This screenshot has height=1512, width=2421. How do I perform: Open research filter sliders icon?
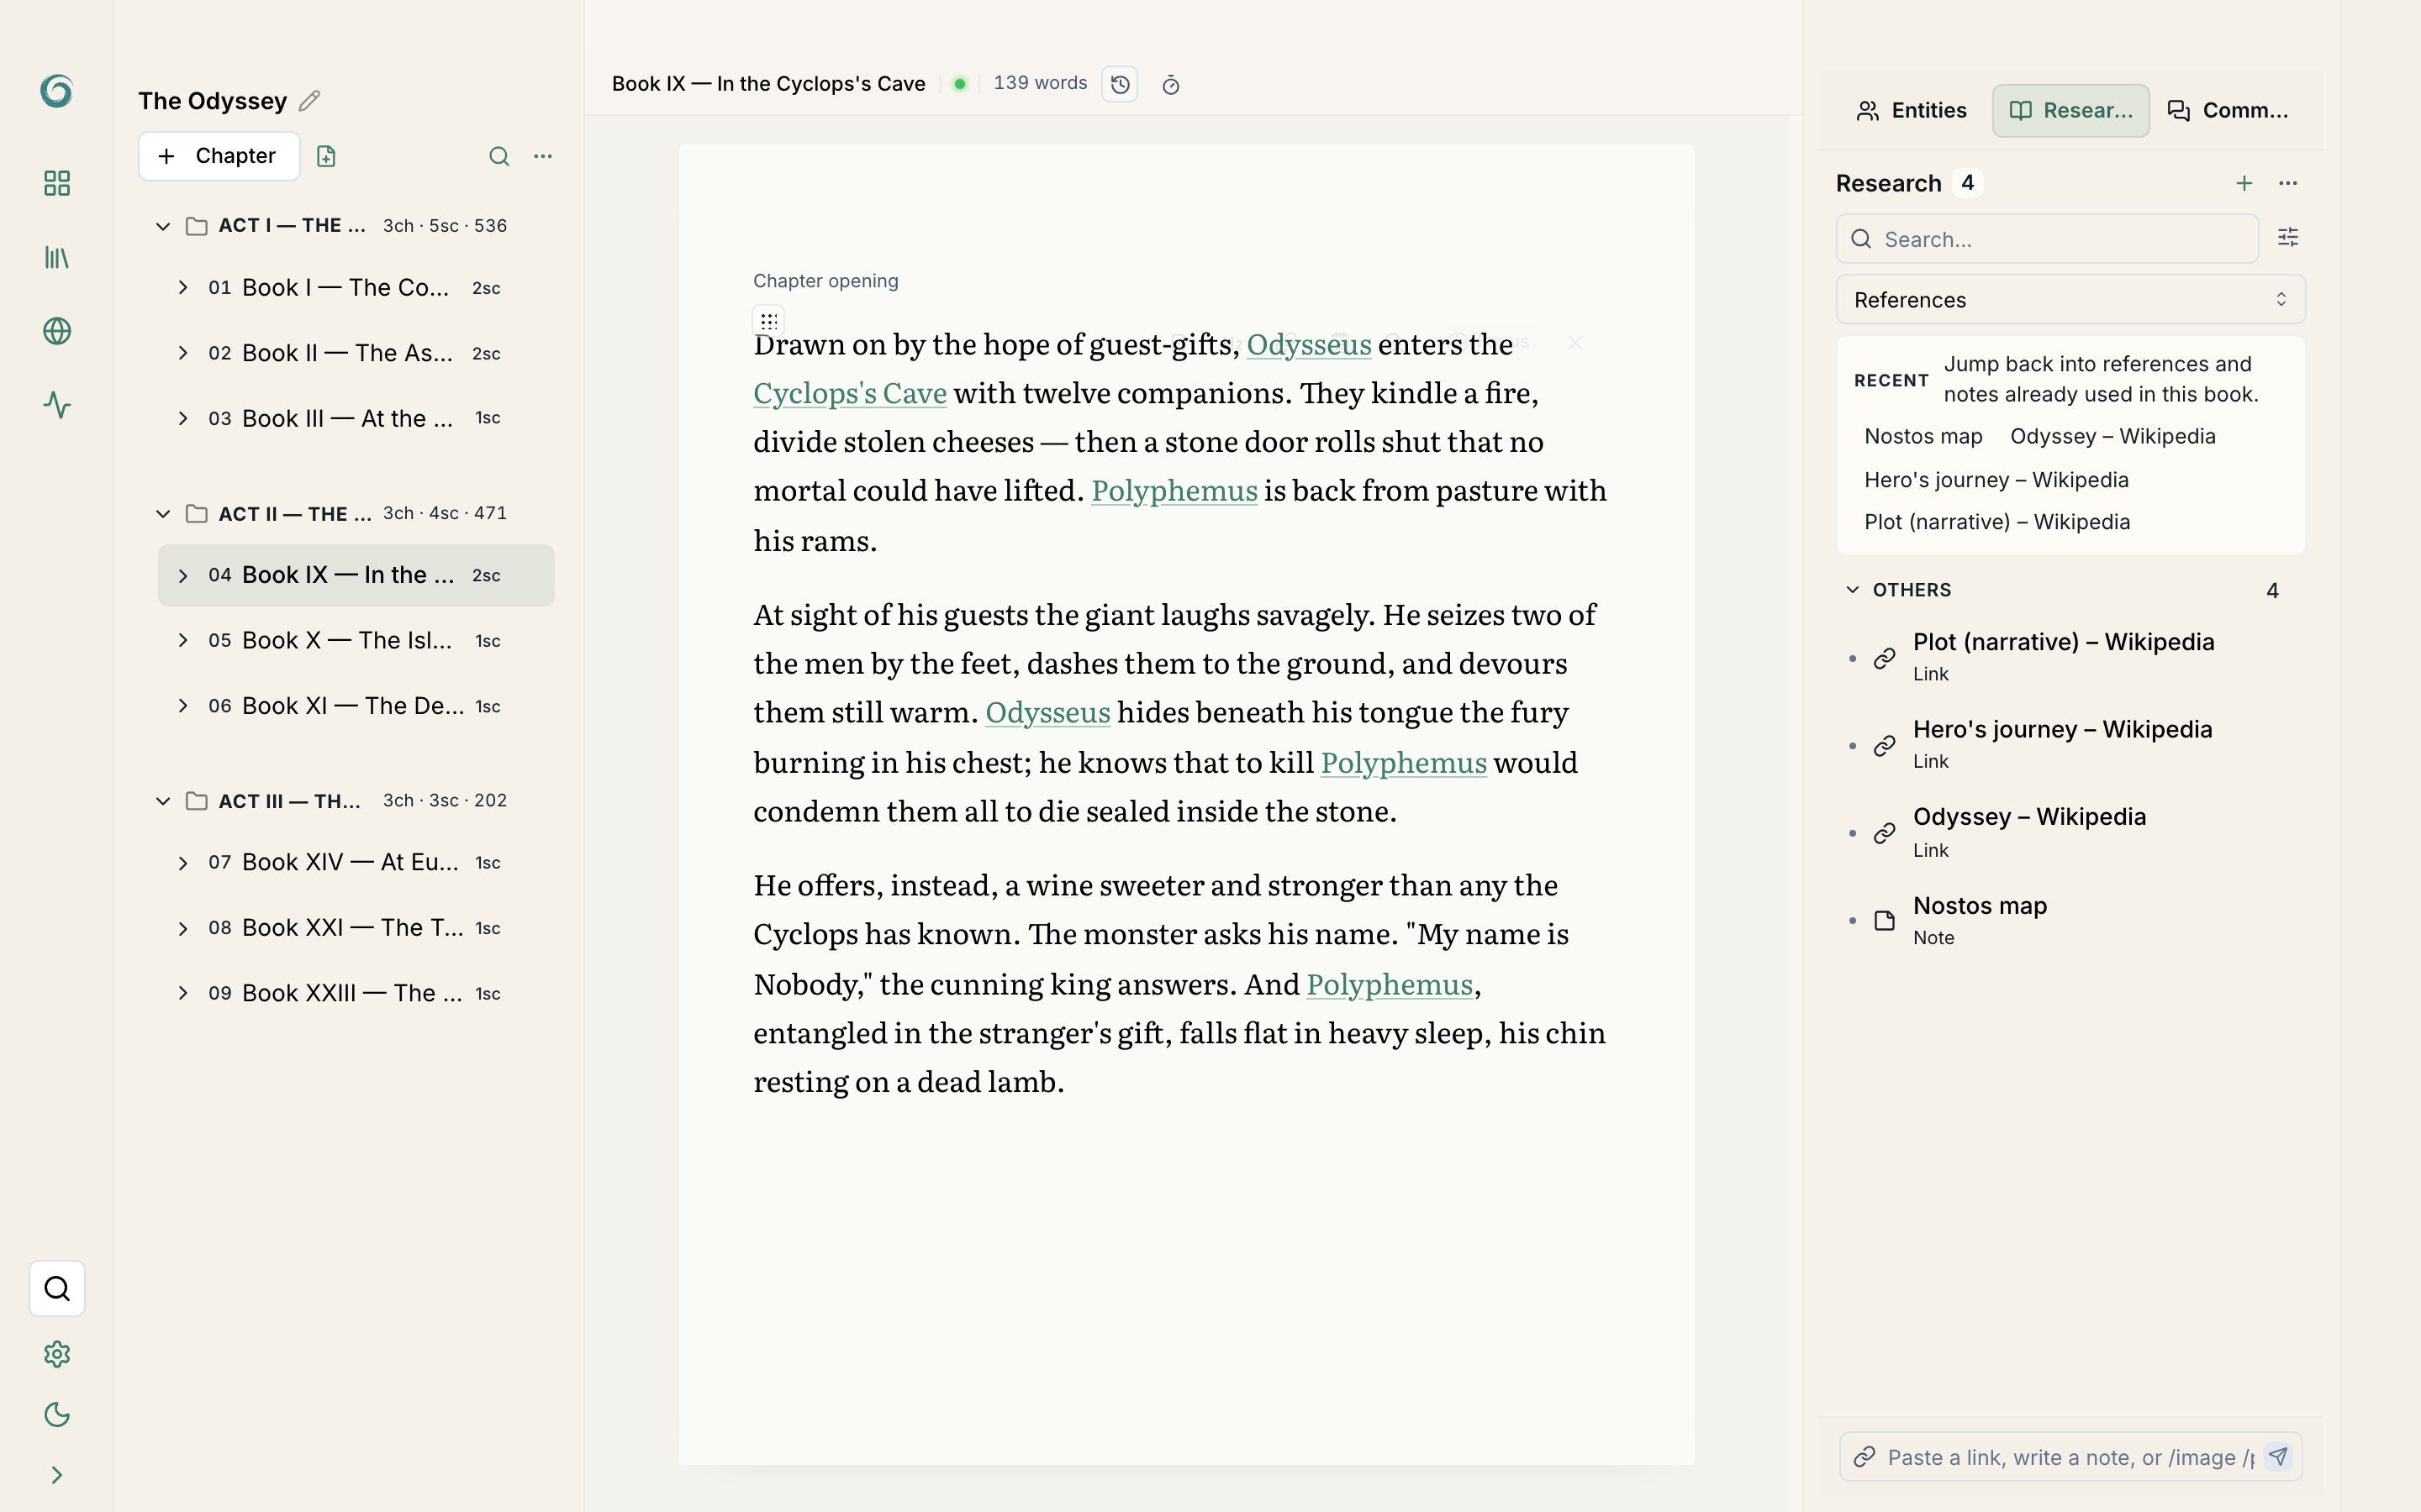[x=2287, y=238]
